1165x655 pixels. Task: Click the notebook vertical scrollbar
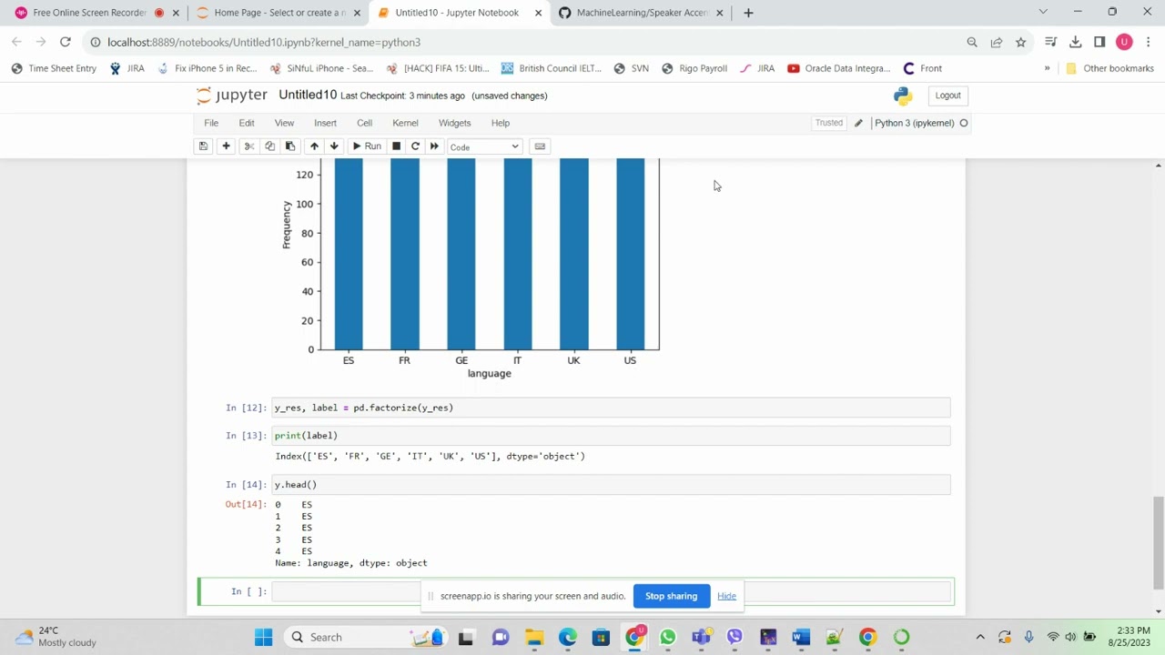coord(1159,541)
